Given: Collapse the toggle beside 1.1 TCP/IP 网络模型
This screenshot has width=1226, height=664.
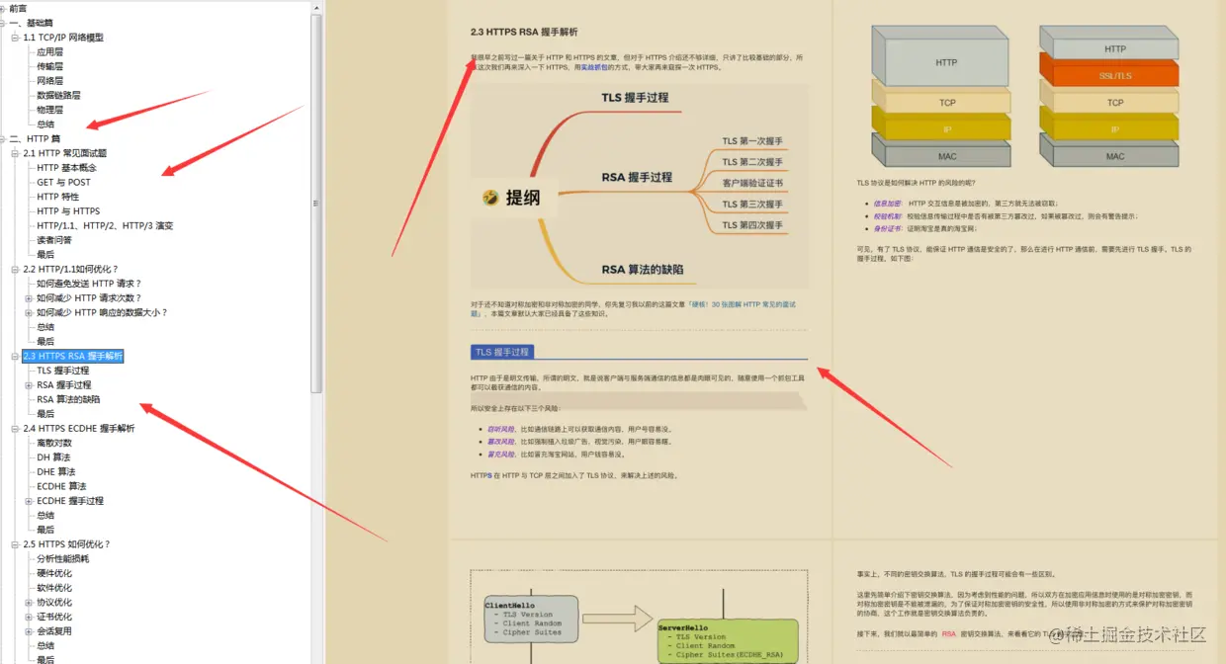Looking at the screenshot, I should pyautogui.click(x=16, y=38).
